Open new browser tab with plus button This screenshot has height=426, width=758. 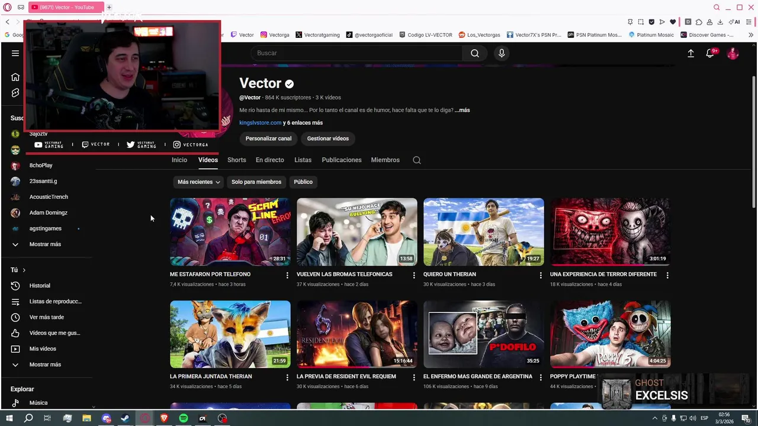click(x=109, y=7)
